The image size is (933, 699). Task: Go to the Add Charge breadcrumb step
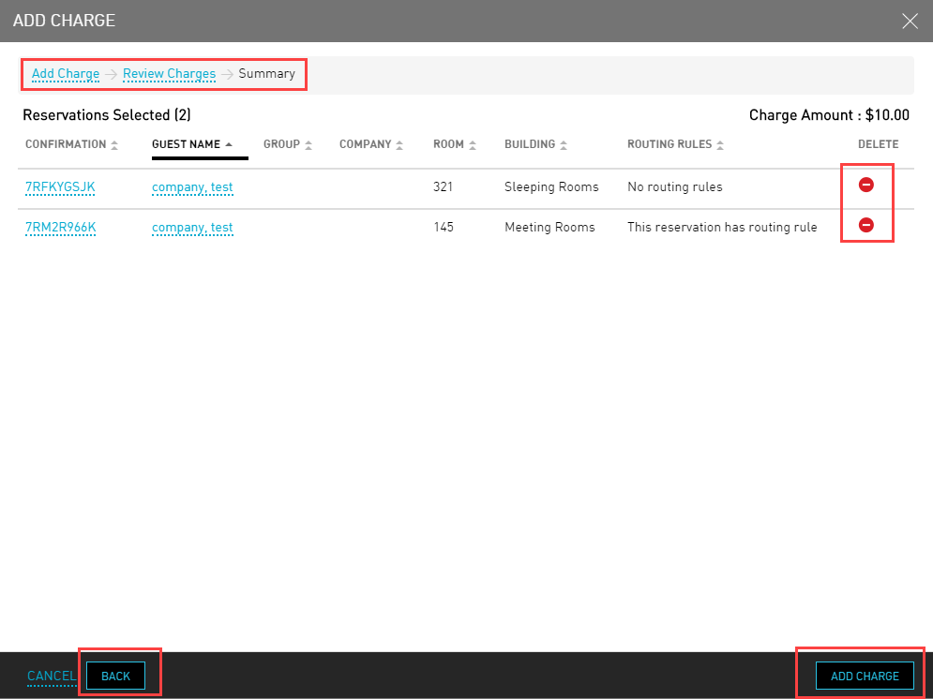tap(66, 74)
